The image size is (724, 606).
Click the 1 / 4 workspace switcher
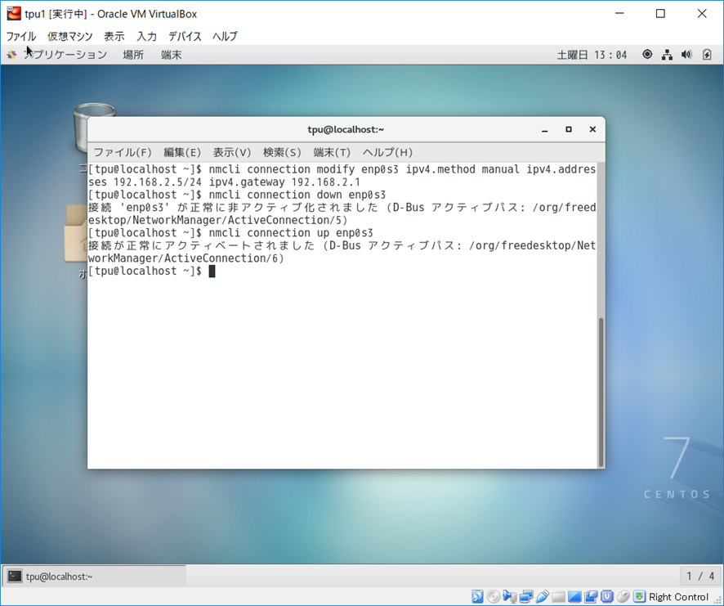tap(699, 577)
